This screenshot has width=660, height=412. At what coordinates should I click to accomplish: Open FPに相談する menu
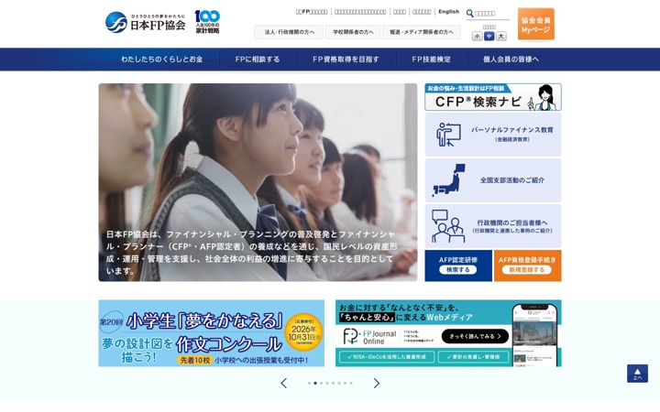[258, 60]
